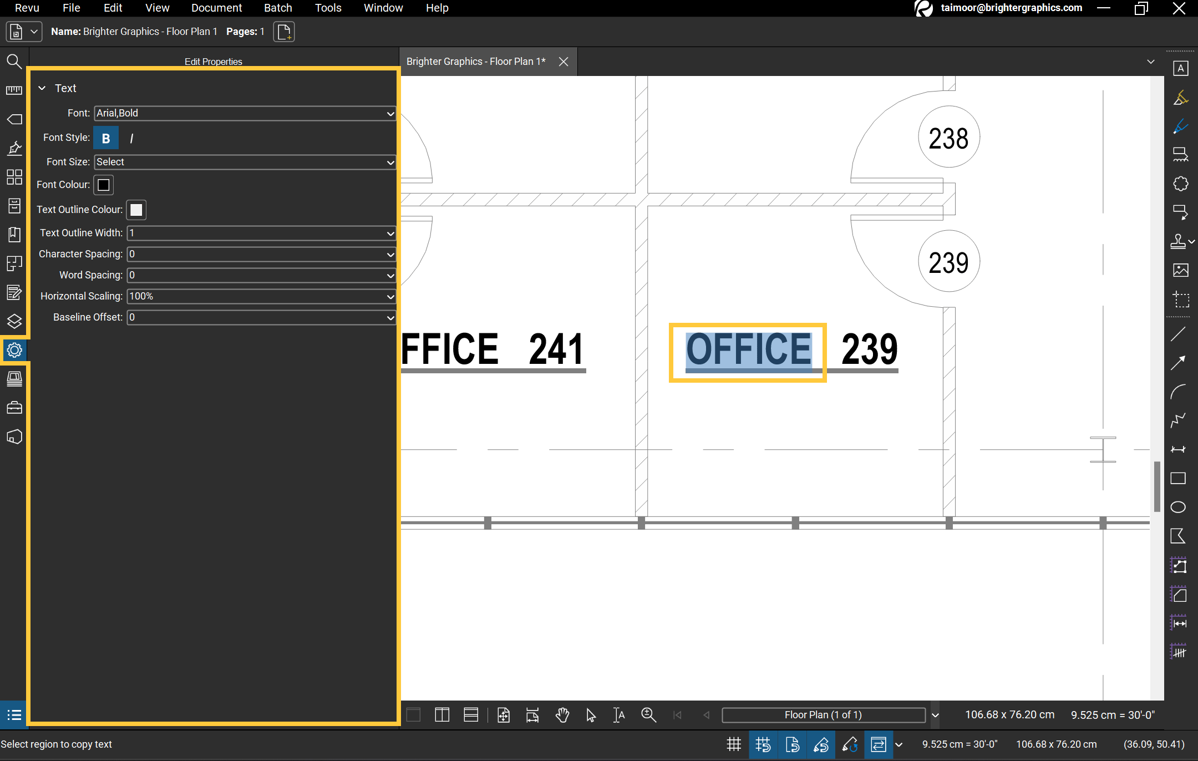
Task: Disable snap to grid
Action: [763, 744]
